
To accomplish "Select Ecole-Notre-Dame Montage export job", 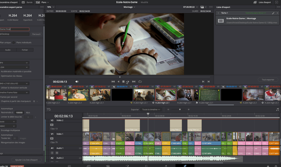I will tap(247, 20).
